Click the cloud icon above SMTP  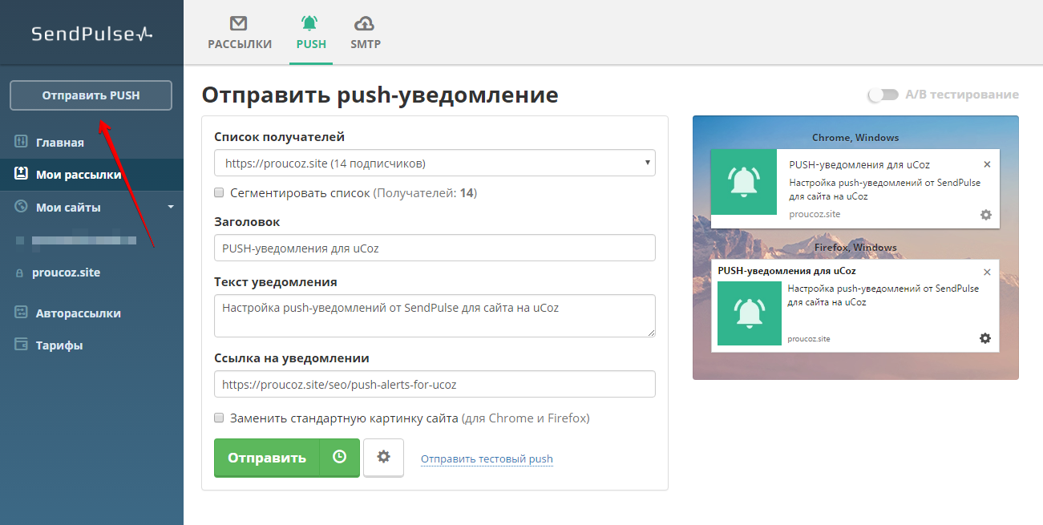pyautogui.click(x=365, y=22)
